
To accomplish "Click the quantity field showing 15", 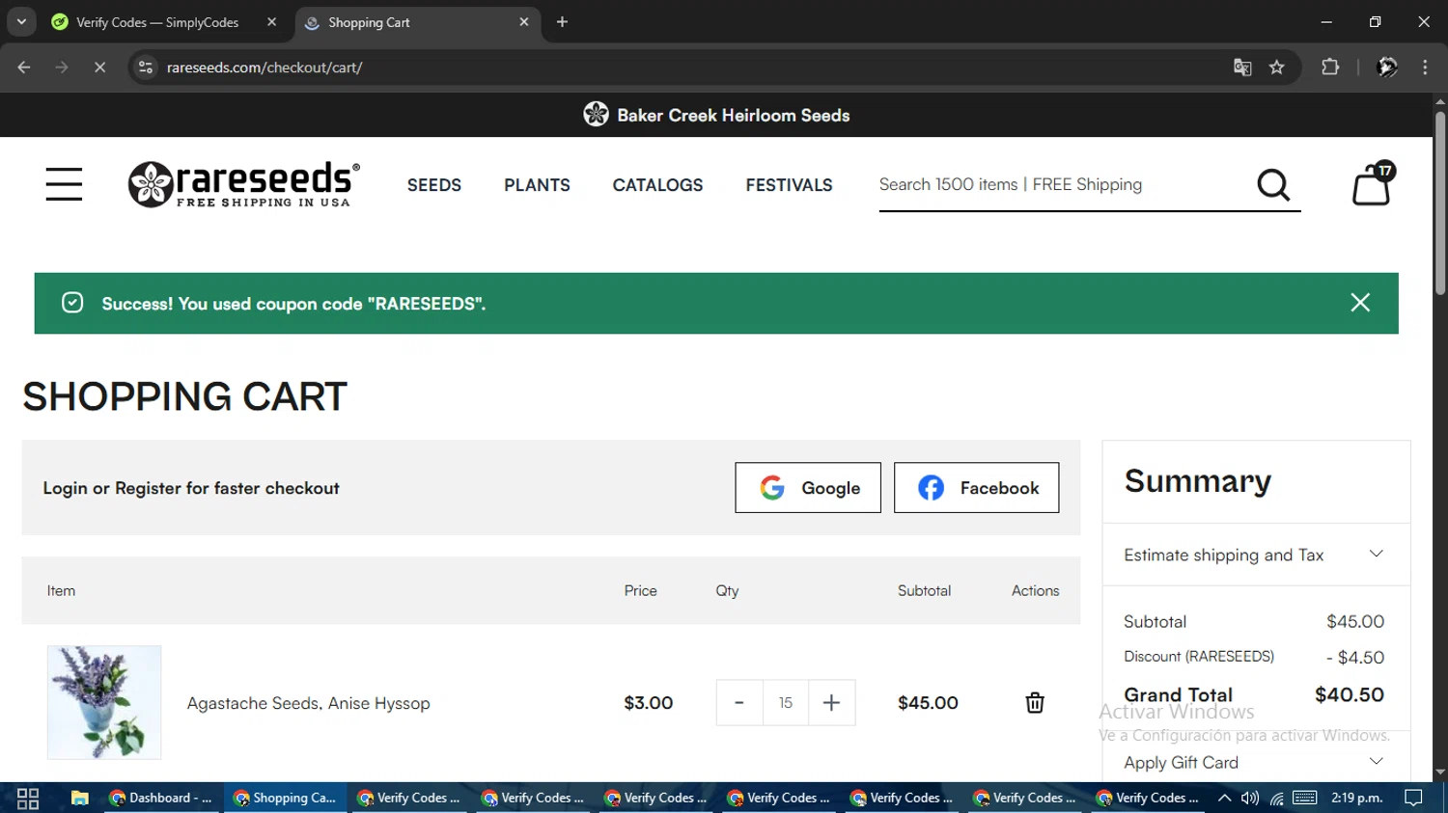I will [786, 703].
